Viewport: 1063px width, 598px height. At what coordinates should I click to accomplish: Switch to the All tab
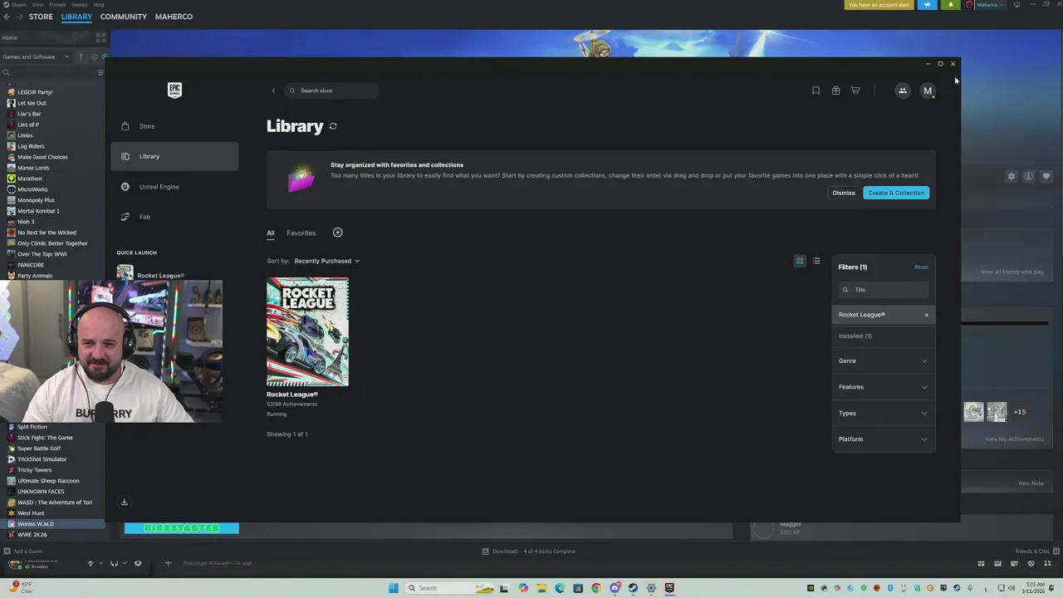coord(270,233)
